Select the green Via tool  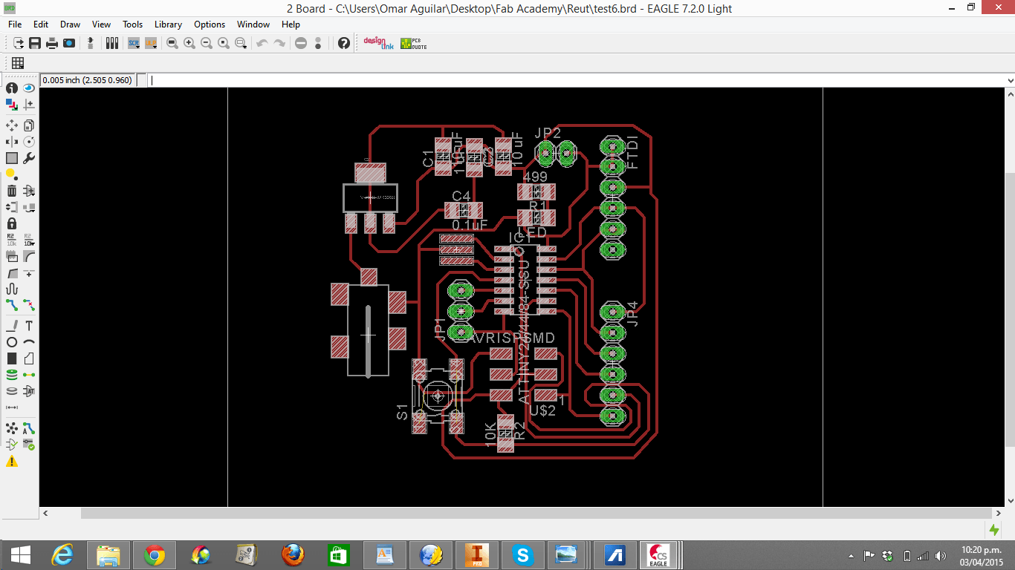point(12,375)
